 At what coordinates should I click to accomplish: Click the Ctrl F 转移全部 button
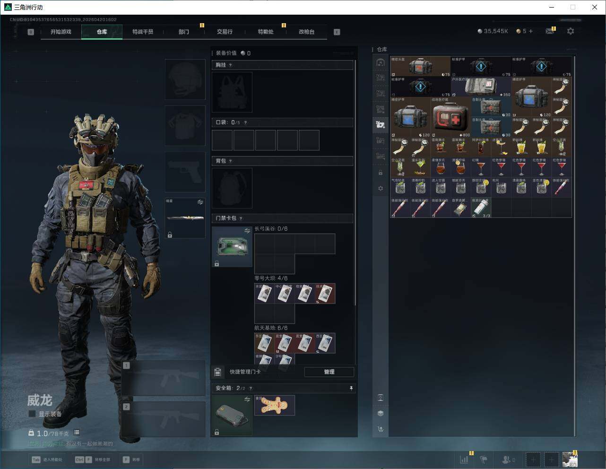(x=93, y=460)
